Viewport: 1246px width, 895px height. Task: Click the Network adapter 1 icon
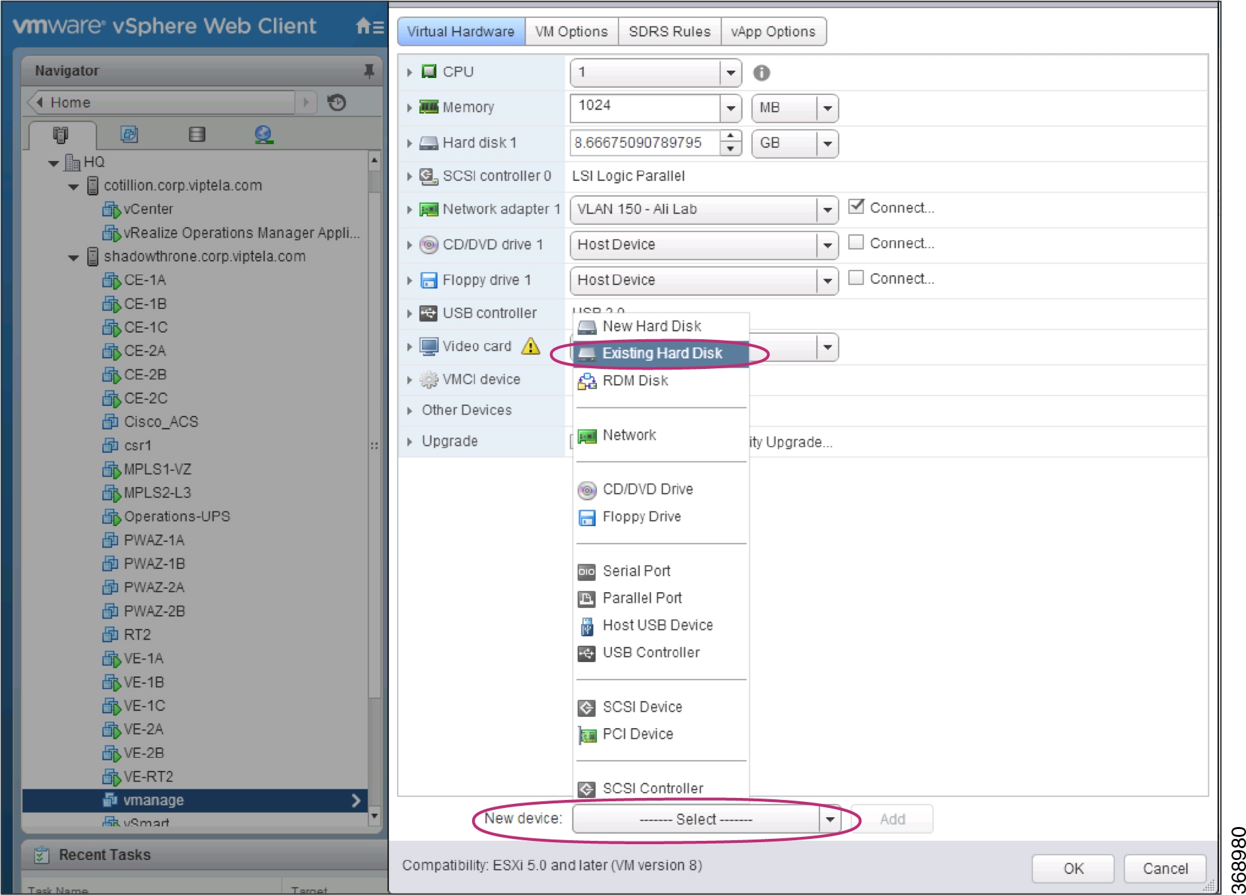coord(429,209)
